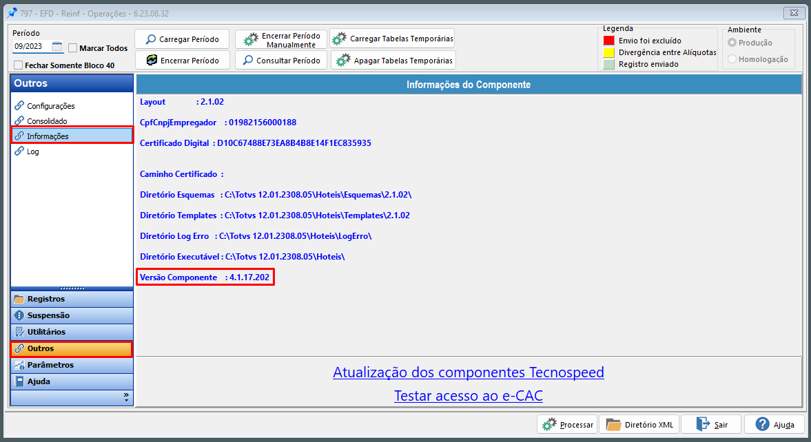
Task: Click the icon on Encerrar Período button
Action: pyautogui.click(x=152, y=60)
